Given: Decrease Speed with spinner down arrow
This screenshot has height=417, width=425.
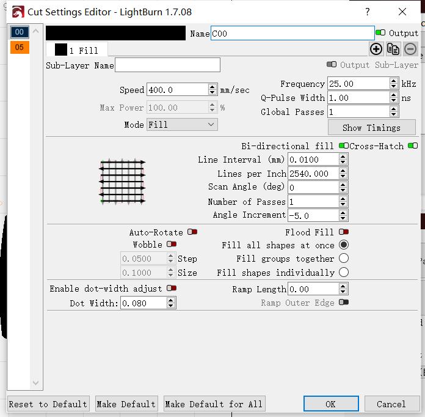Looking at the screenshot, I should 212,92.
